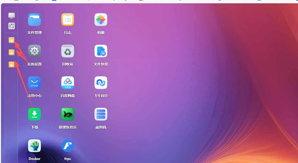Open the frpc application

click(x=67, y=146)
